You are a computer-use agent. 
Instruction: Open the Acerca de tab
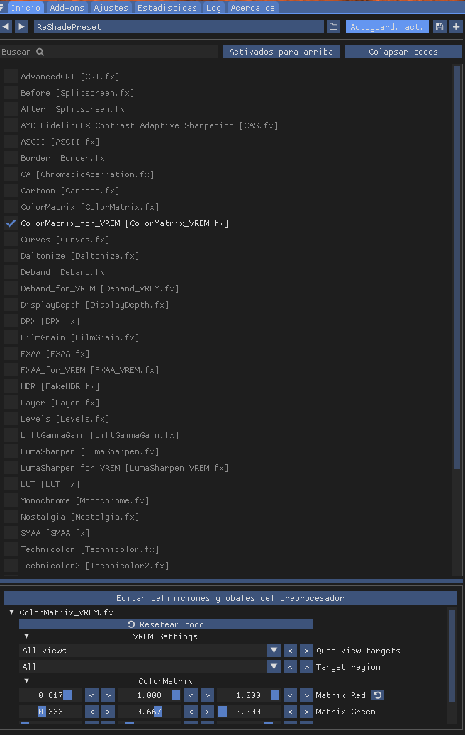coord(252,8)
